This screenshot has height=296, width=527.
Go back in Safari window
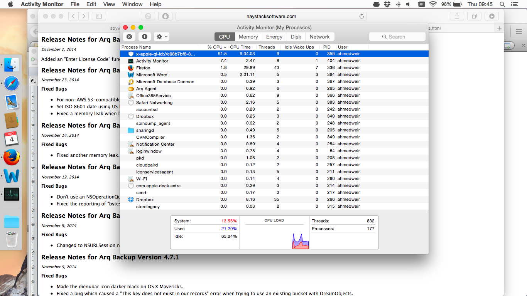(x=73, y=16)
